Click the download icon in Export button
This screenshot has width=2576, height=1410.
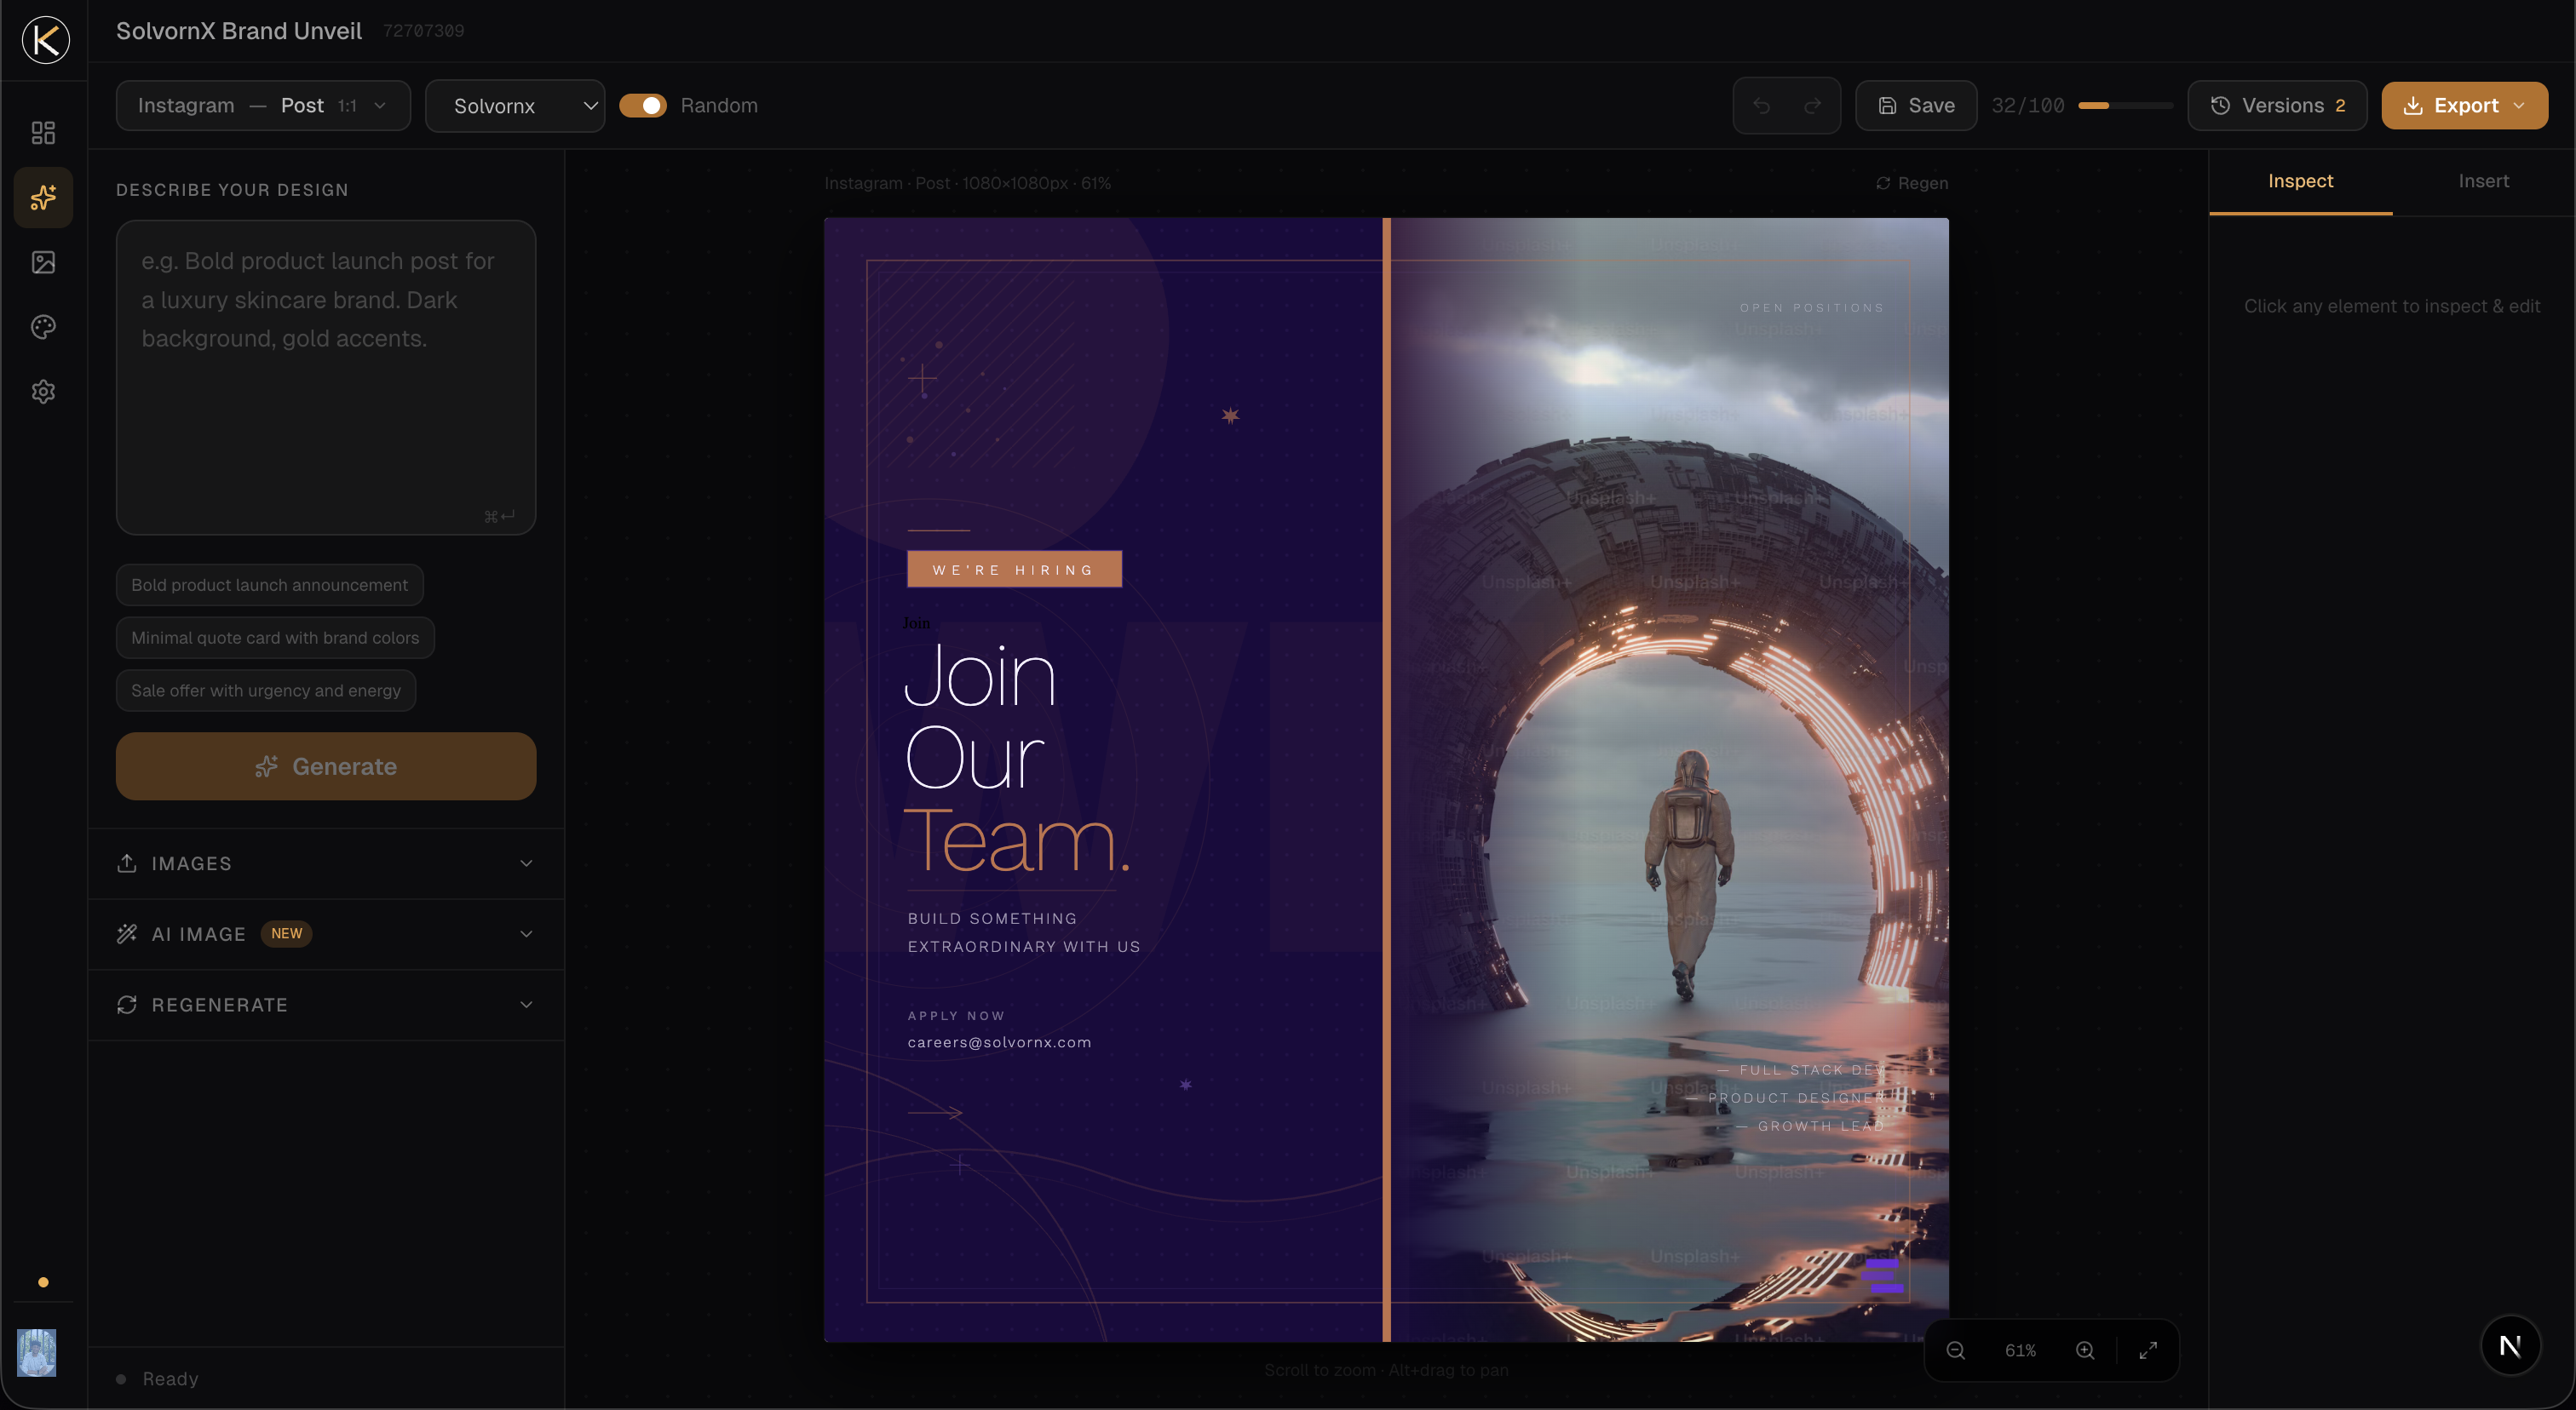point(2413,106)
